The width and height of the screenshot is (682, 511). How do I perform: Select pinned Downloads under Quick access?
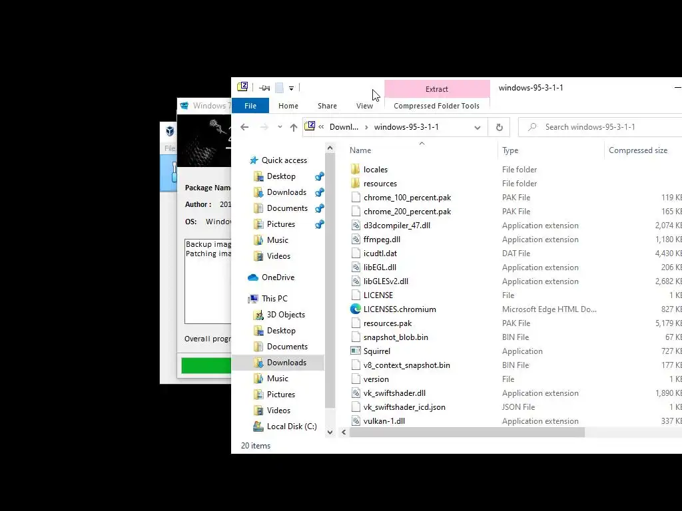point(286,192)
